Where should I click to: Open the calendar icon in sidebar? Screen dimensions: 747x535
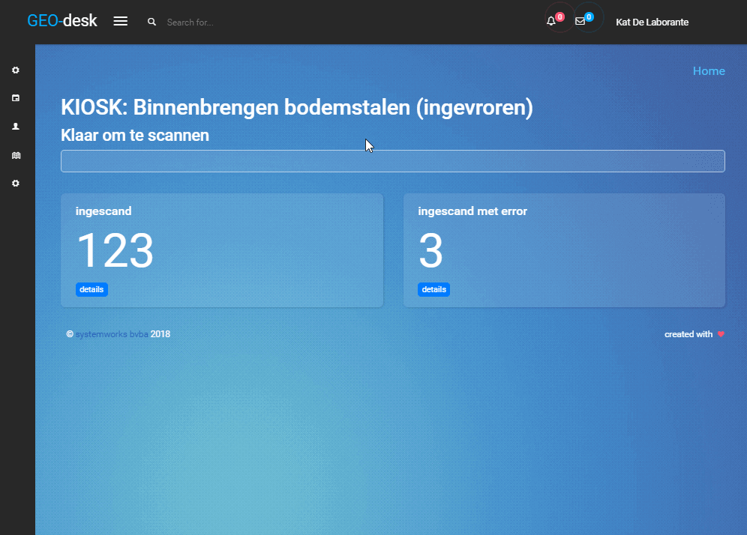click(16, 98)
